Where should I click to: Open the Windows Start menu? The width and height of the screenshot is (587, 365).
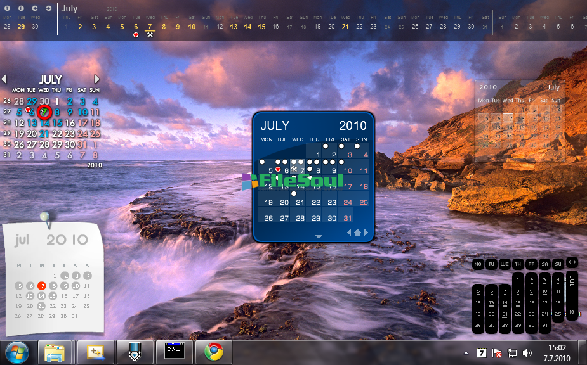pos(17,352)
